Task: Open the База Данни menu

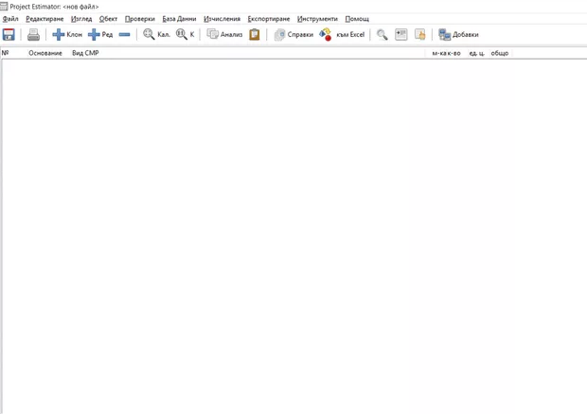Action: pyautogui.click(x=179, y=19)
